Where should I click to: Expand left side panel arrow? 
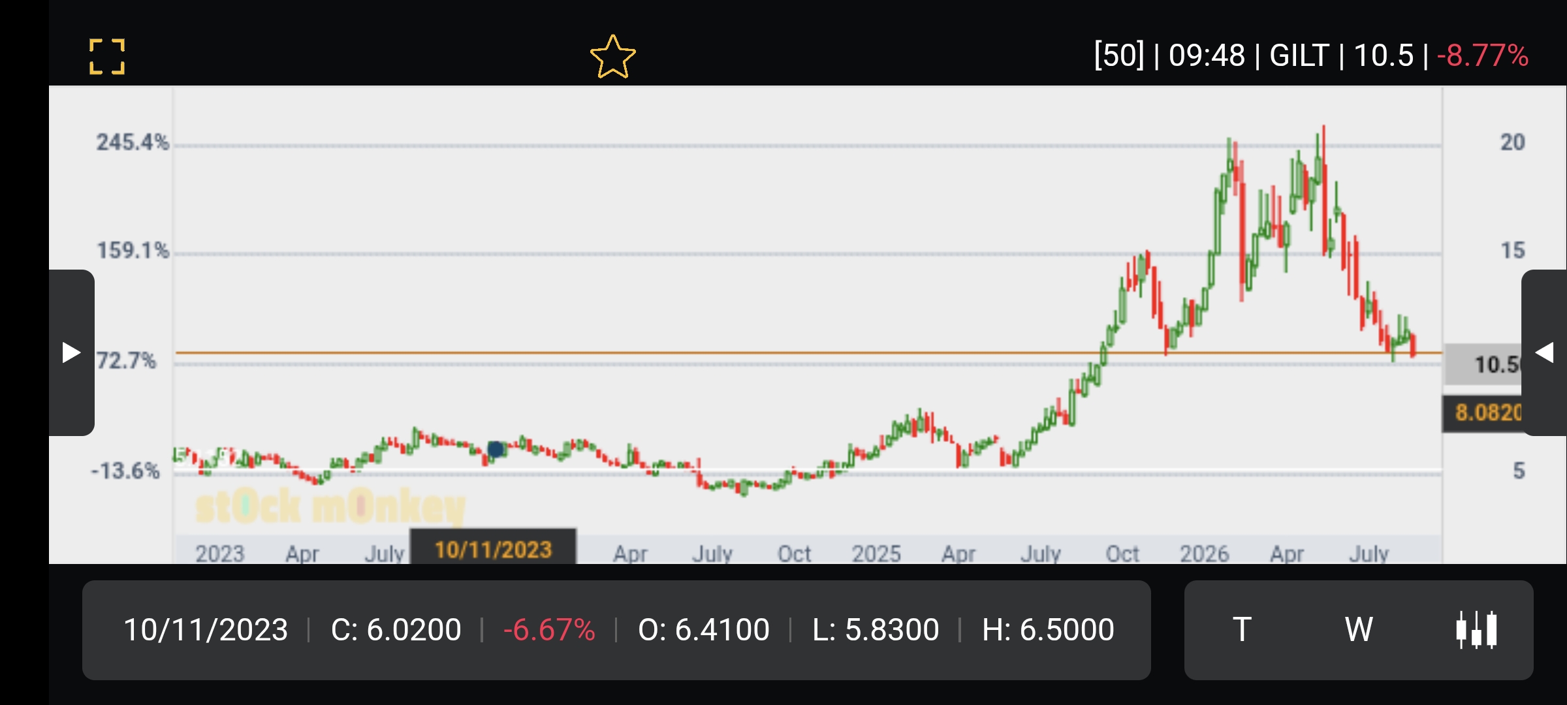click(71, 352)
